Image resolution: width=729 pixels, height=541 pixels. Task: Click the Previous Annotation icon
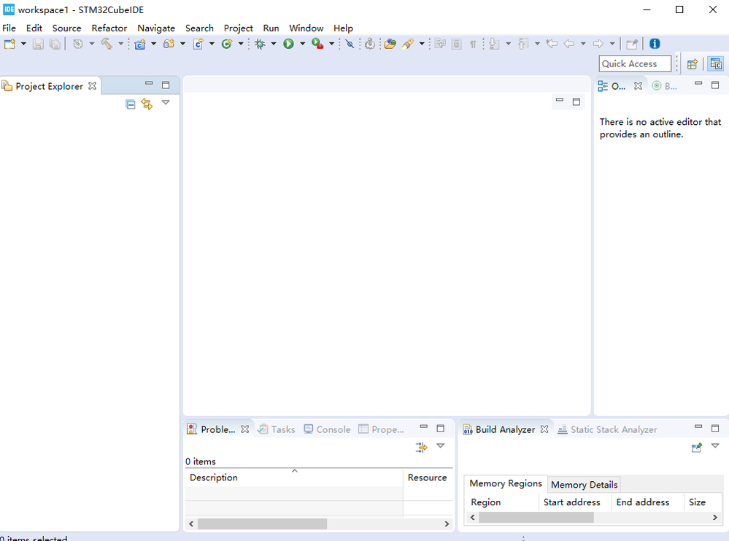point(522,44)
